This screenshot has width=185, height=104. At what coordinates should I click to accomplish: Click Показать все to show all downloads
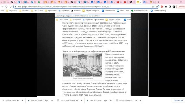point(178,100)
